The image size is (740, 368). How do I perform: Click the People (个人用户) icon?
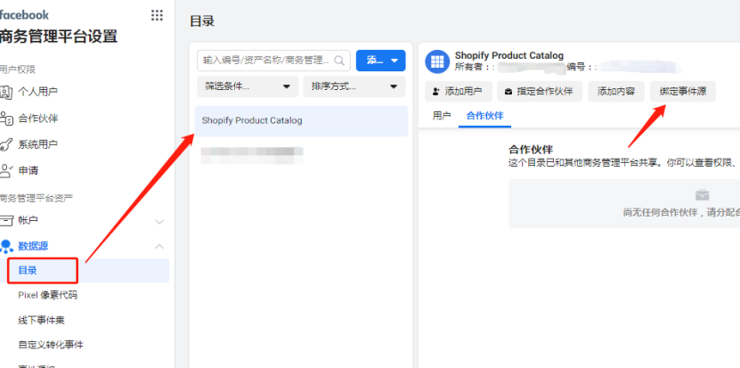click(5, 92)
